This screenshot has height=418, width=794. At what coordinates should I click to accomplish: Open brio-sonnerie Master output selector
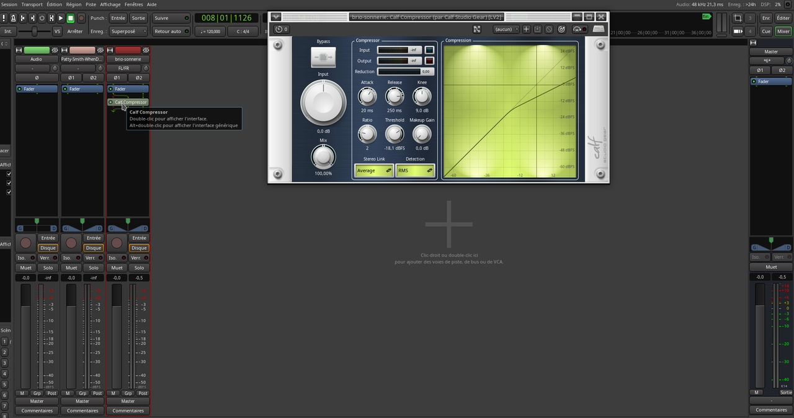(x=128, y=401)
